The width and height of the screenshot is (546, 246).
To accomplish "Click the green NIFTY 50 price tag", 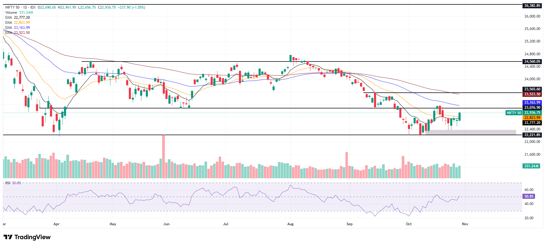I will pyautogui.click(x=514, y=113).
